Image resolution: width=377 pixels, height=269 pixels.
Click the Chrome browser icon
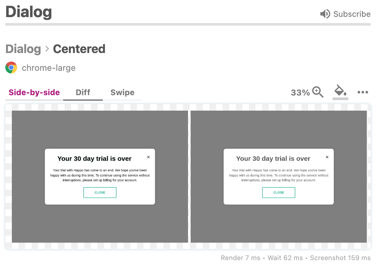coord(11,67)
